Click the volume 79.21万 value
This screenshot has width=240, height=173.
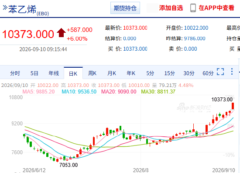click(x=168, y=85)
